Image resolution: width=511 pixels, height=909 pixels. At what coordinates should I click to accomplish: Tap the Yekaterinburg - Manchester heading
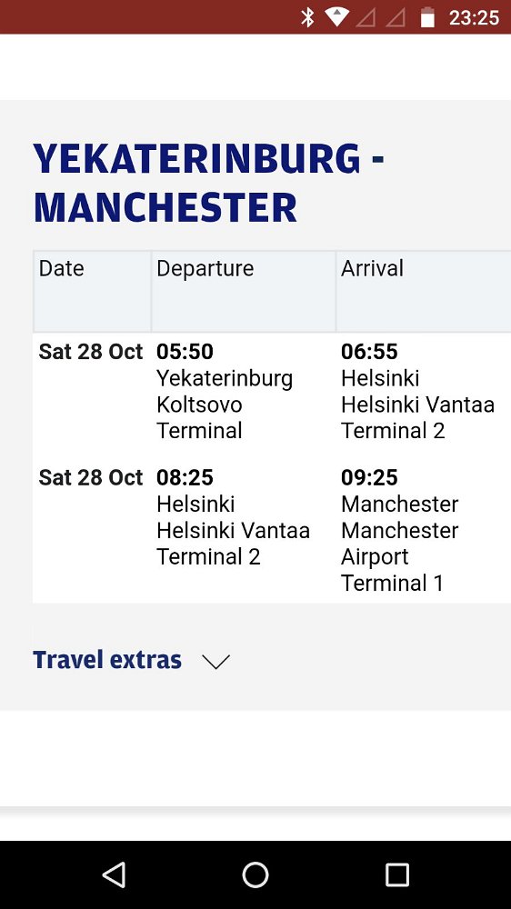click(209, 183)
